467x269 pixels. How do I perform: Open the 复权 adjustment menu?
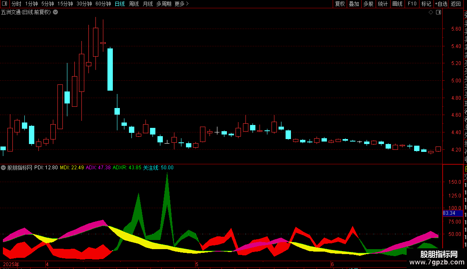[340, 4]
